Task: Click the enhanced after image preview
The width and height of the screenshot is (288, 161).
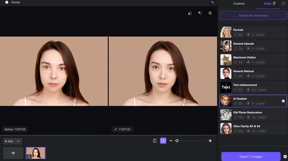Action: point(163,71)
